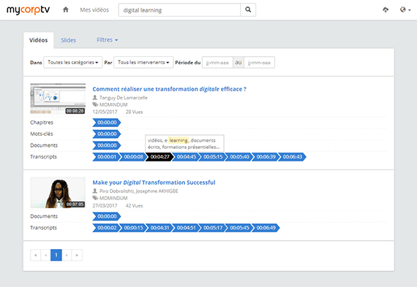Click the upload cloud icon
417x287 pixels.
pos(386,9)
